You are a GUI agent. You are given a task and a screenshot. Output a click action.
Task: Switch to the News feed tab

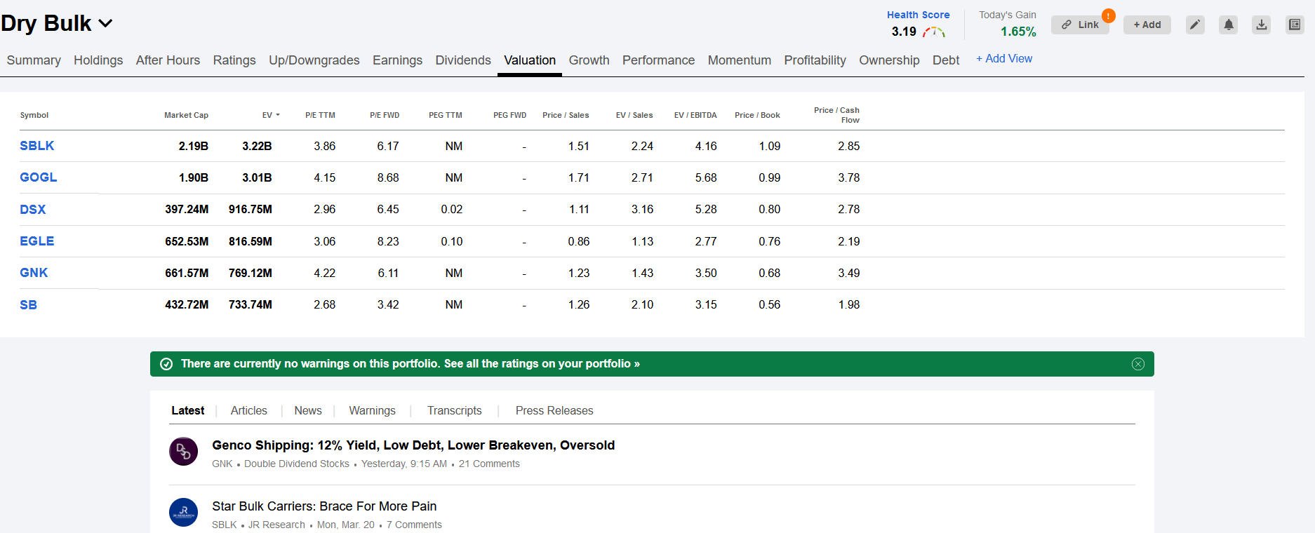(308, 411)
